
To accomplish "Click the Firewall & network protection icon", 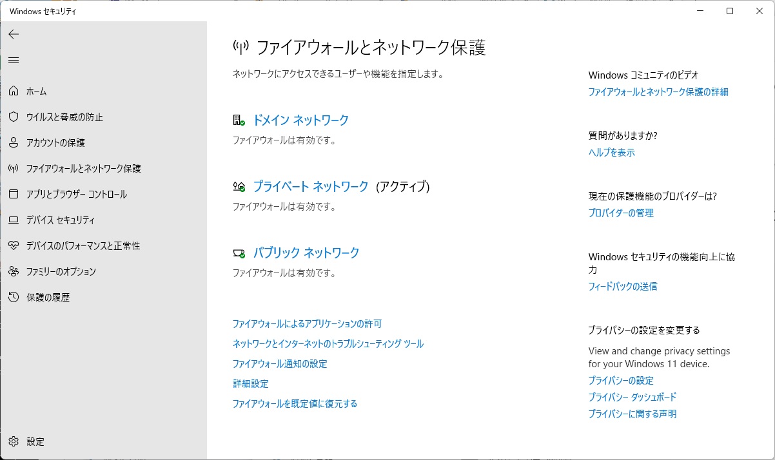I will [13, 168].
